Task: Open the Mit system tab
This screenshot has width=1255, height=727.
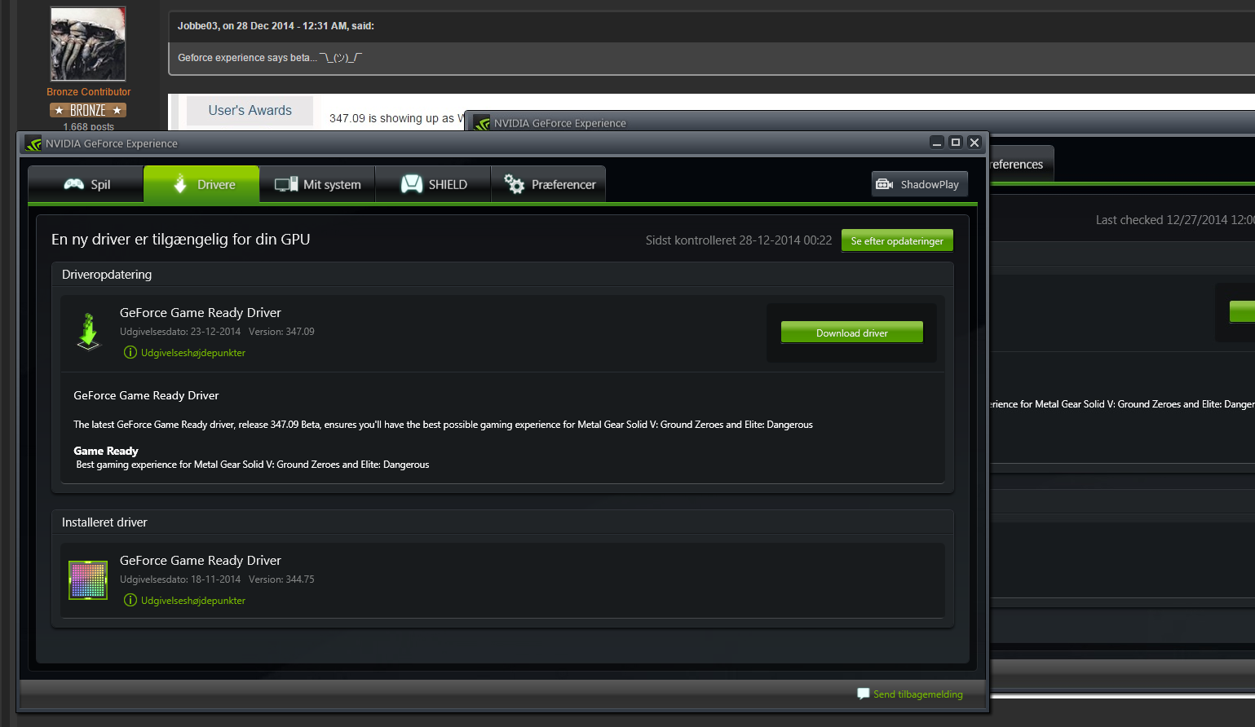Action: point(317,184)
